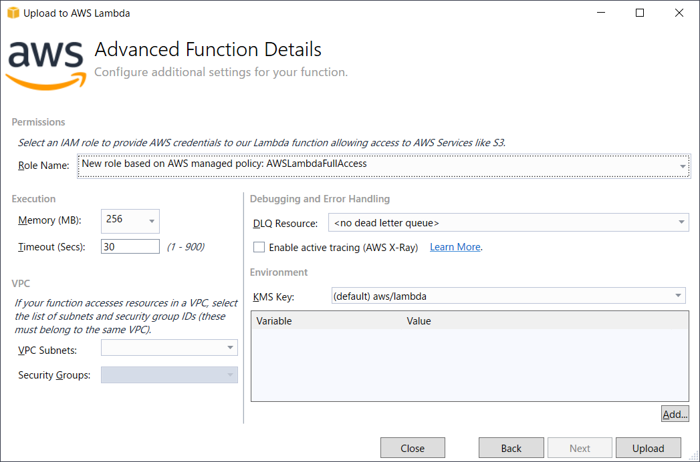Click the "Permissions" section label
This screenshot has width=700, height=462.
(x=38, y=122)
